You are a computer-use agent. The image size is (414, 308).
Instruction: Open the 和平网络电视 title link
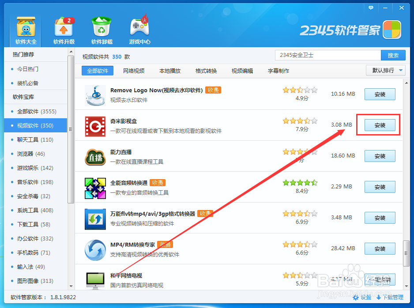(126, 275)
